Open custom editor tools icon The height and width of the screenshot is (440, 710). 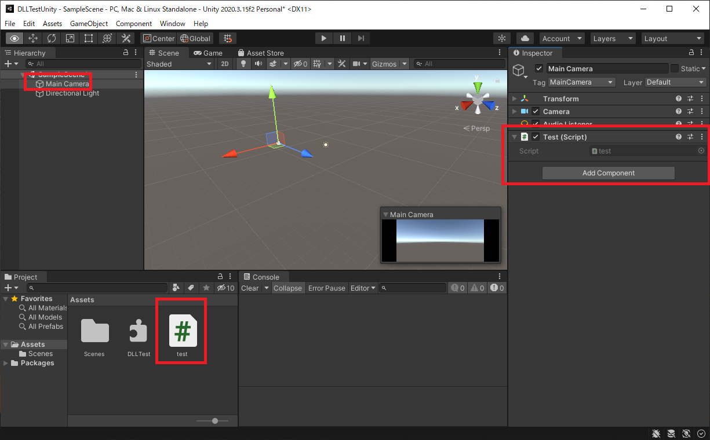point(126,38)
